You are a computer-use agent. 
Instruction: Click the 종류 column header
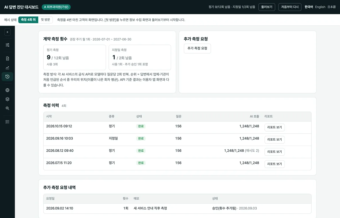[112, 117]
